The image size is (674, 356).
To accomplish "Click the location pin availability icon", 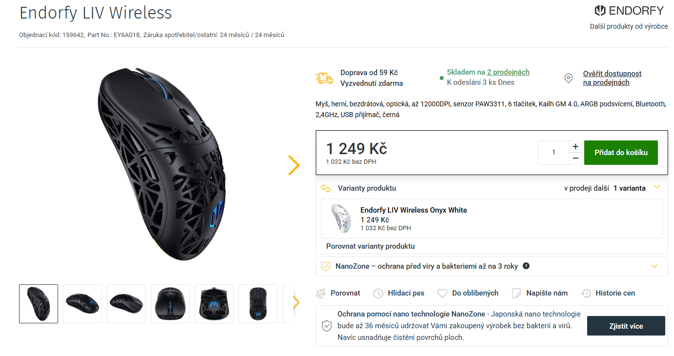I will tap(568, 78).
